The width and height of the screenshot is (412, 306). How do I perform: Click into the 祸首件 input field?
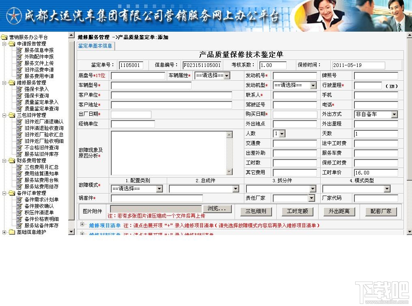tap(157, 198)
